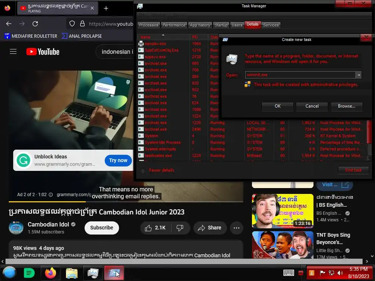
Task: Confirm the new task with OK
Action: (278, 106)
